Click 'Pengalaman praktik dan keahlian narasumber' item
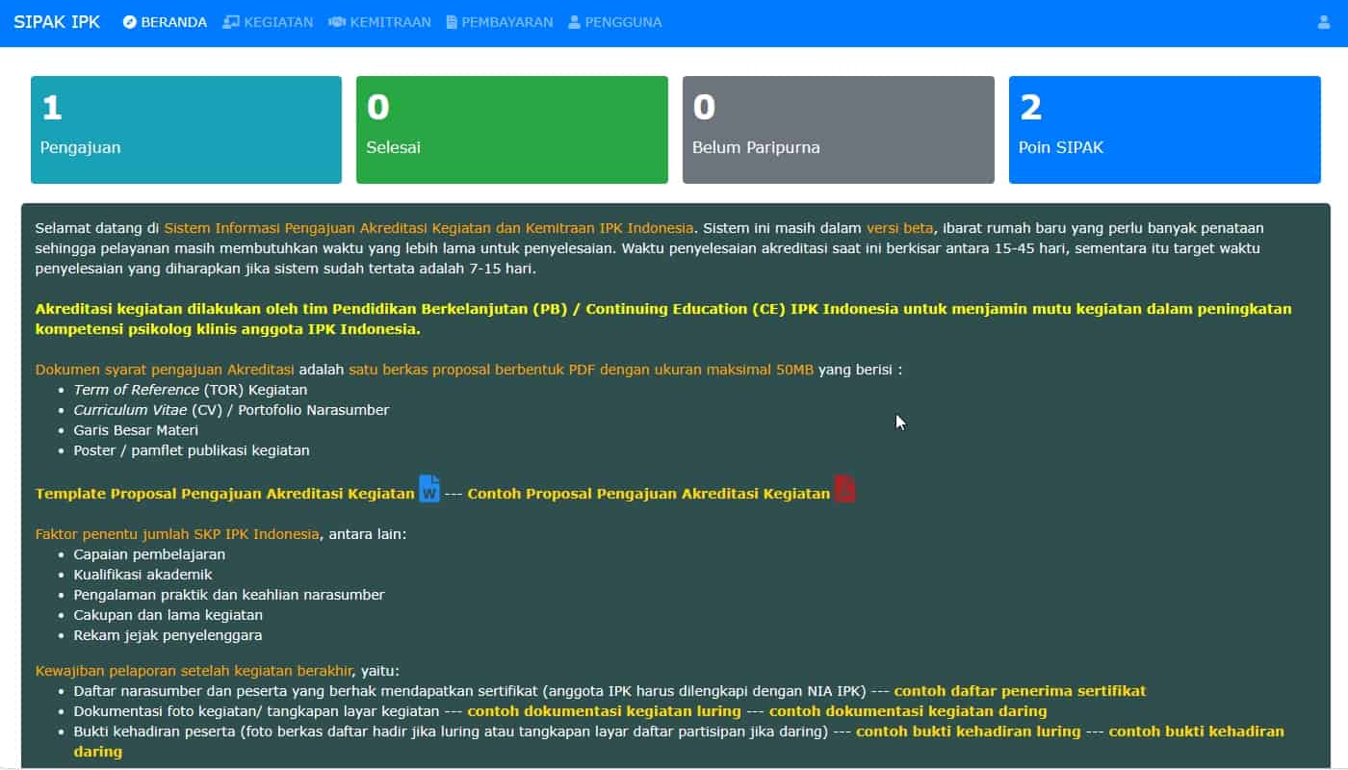 [x=229, y=595]
